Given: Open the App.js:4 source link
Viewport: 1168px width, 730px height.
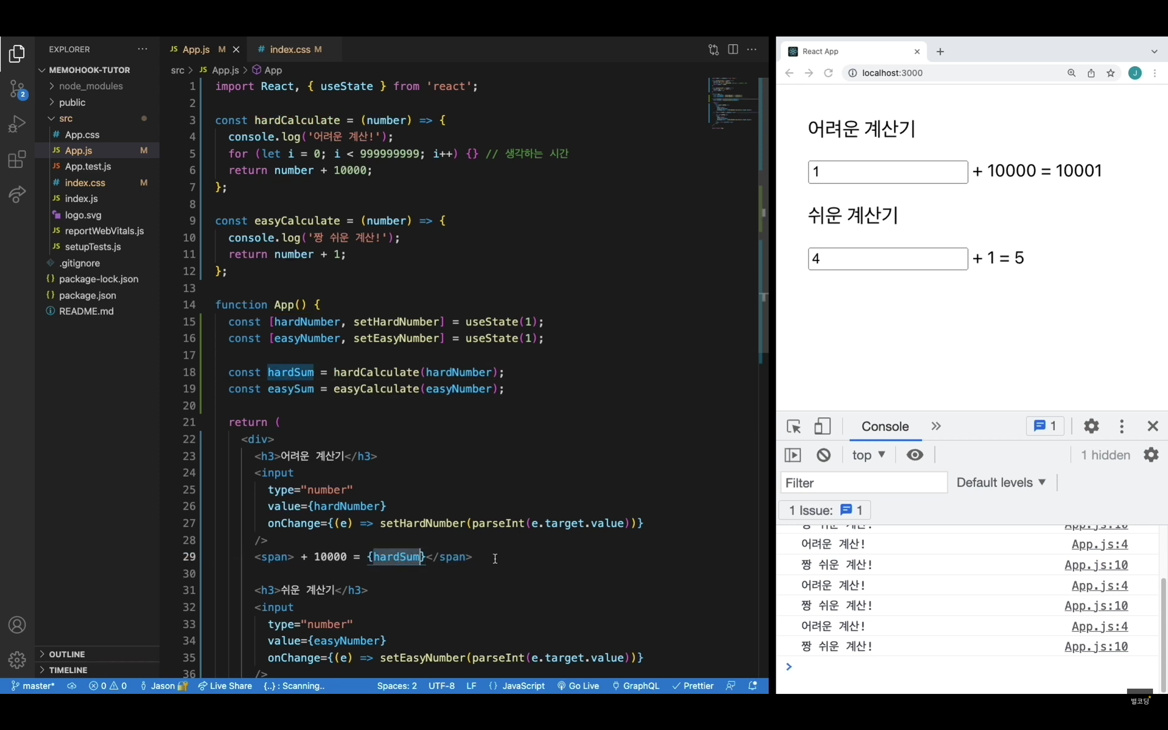Looking at the screenshot, I should click(x=1099, y=544).
